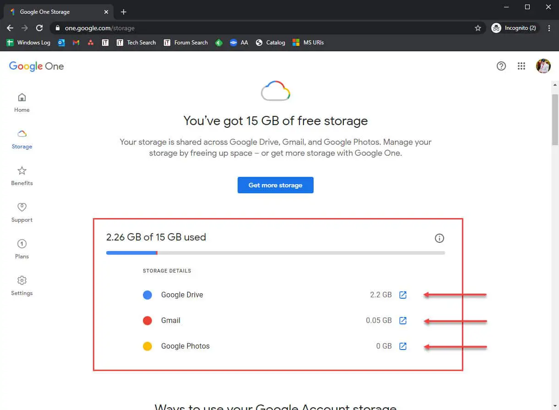Open a new browser tab

124,12
